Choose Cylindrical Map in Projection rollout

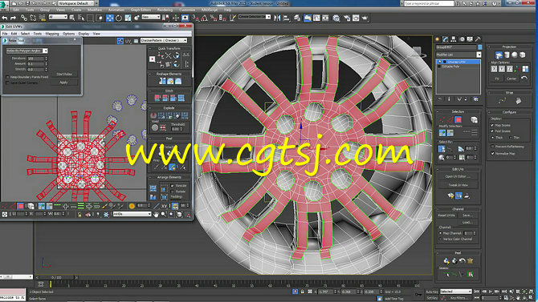pyautogui.click(x=507, y=55)
